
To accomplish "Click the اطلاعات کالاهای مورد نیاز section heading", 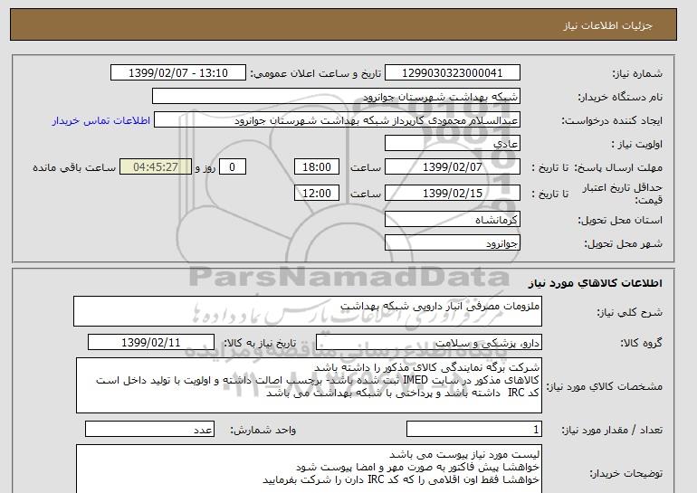I will (x=596, y=283).
